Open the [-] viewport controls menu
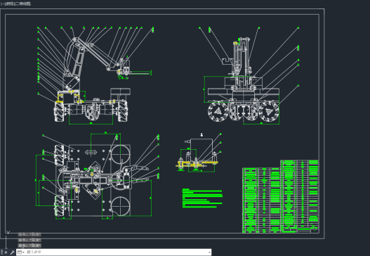The height and width of the screenshot is (256, 370). [x=2, y=4]
